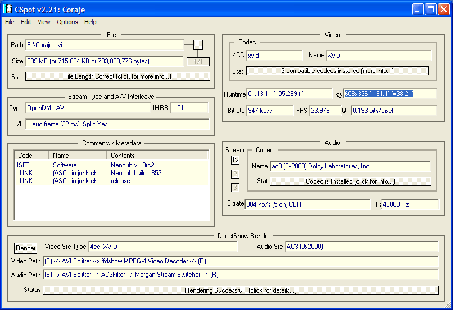
Task: Minimize the GSpot window
Action: click(418, 10)
